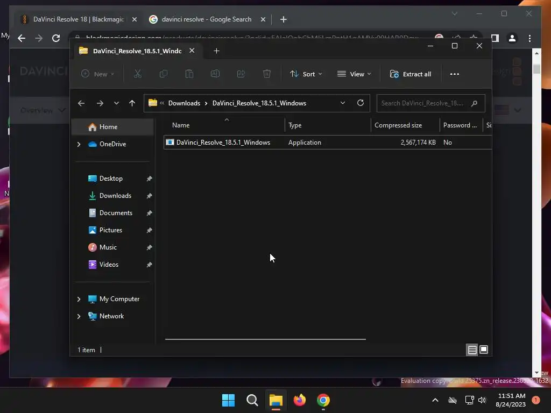551x413 pixels.
Task: Click the Delete trash icon in Explorer toolbar
Action: point(267,74)
